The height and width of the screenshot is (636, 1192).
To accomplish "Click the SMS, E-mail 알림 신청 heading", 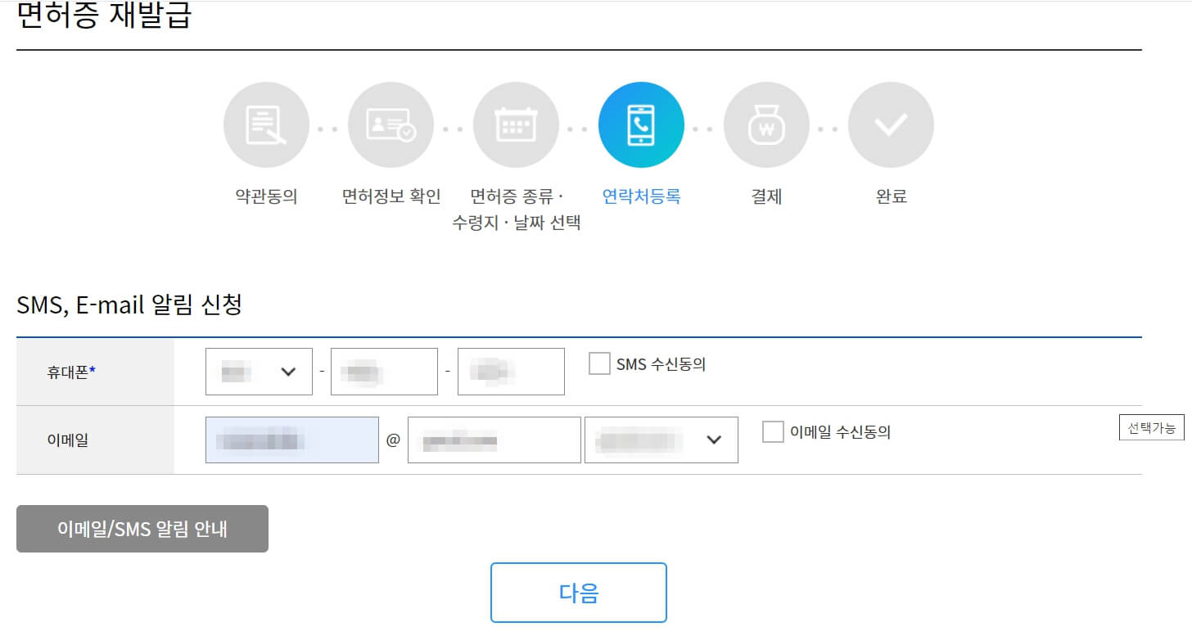I will tap(129, 304).
